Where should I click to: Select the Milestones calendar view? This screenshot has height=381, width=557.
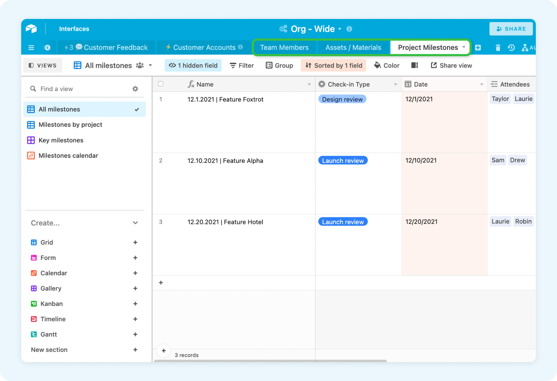(x=69, y=155)
